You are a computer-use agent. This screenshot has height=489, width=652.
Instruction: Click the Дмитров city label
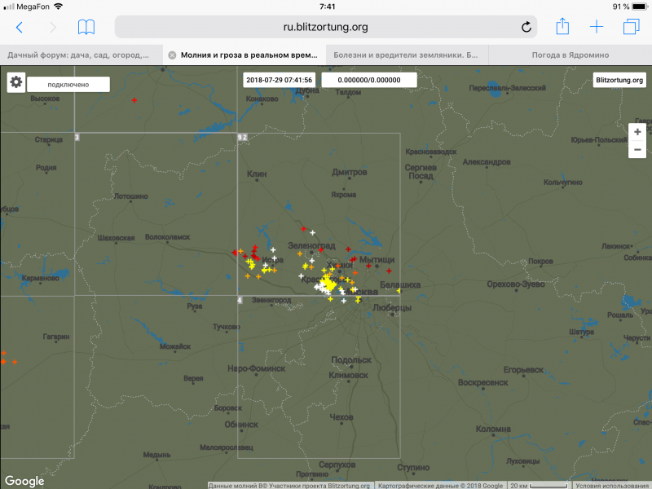coord(350,172)
